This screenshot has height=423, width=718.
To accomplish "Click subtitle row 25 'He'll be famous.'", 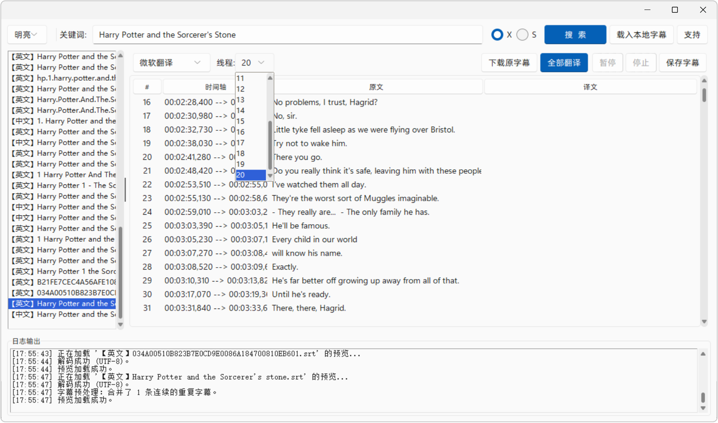I will click(x=415, y=226).
